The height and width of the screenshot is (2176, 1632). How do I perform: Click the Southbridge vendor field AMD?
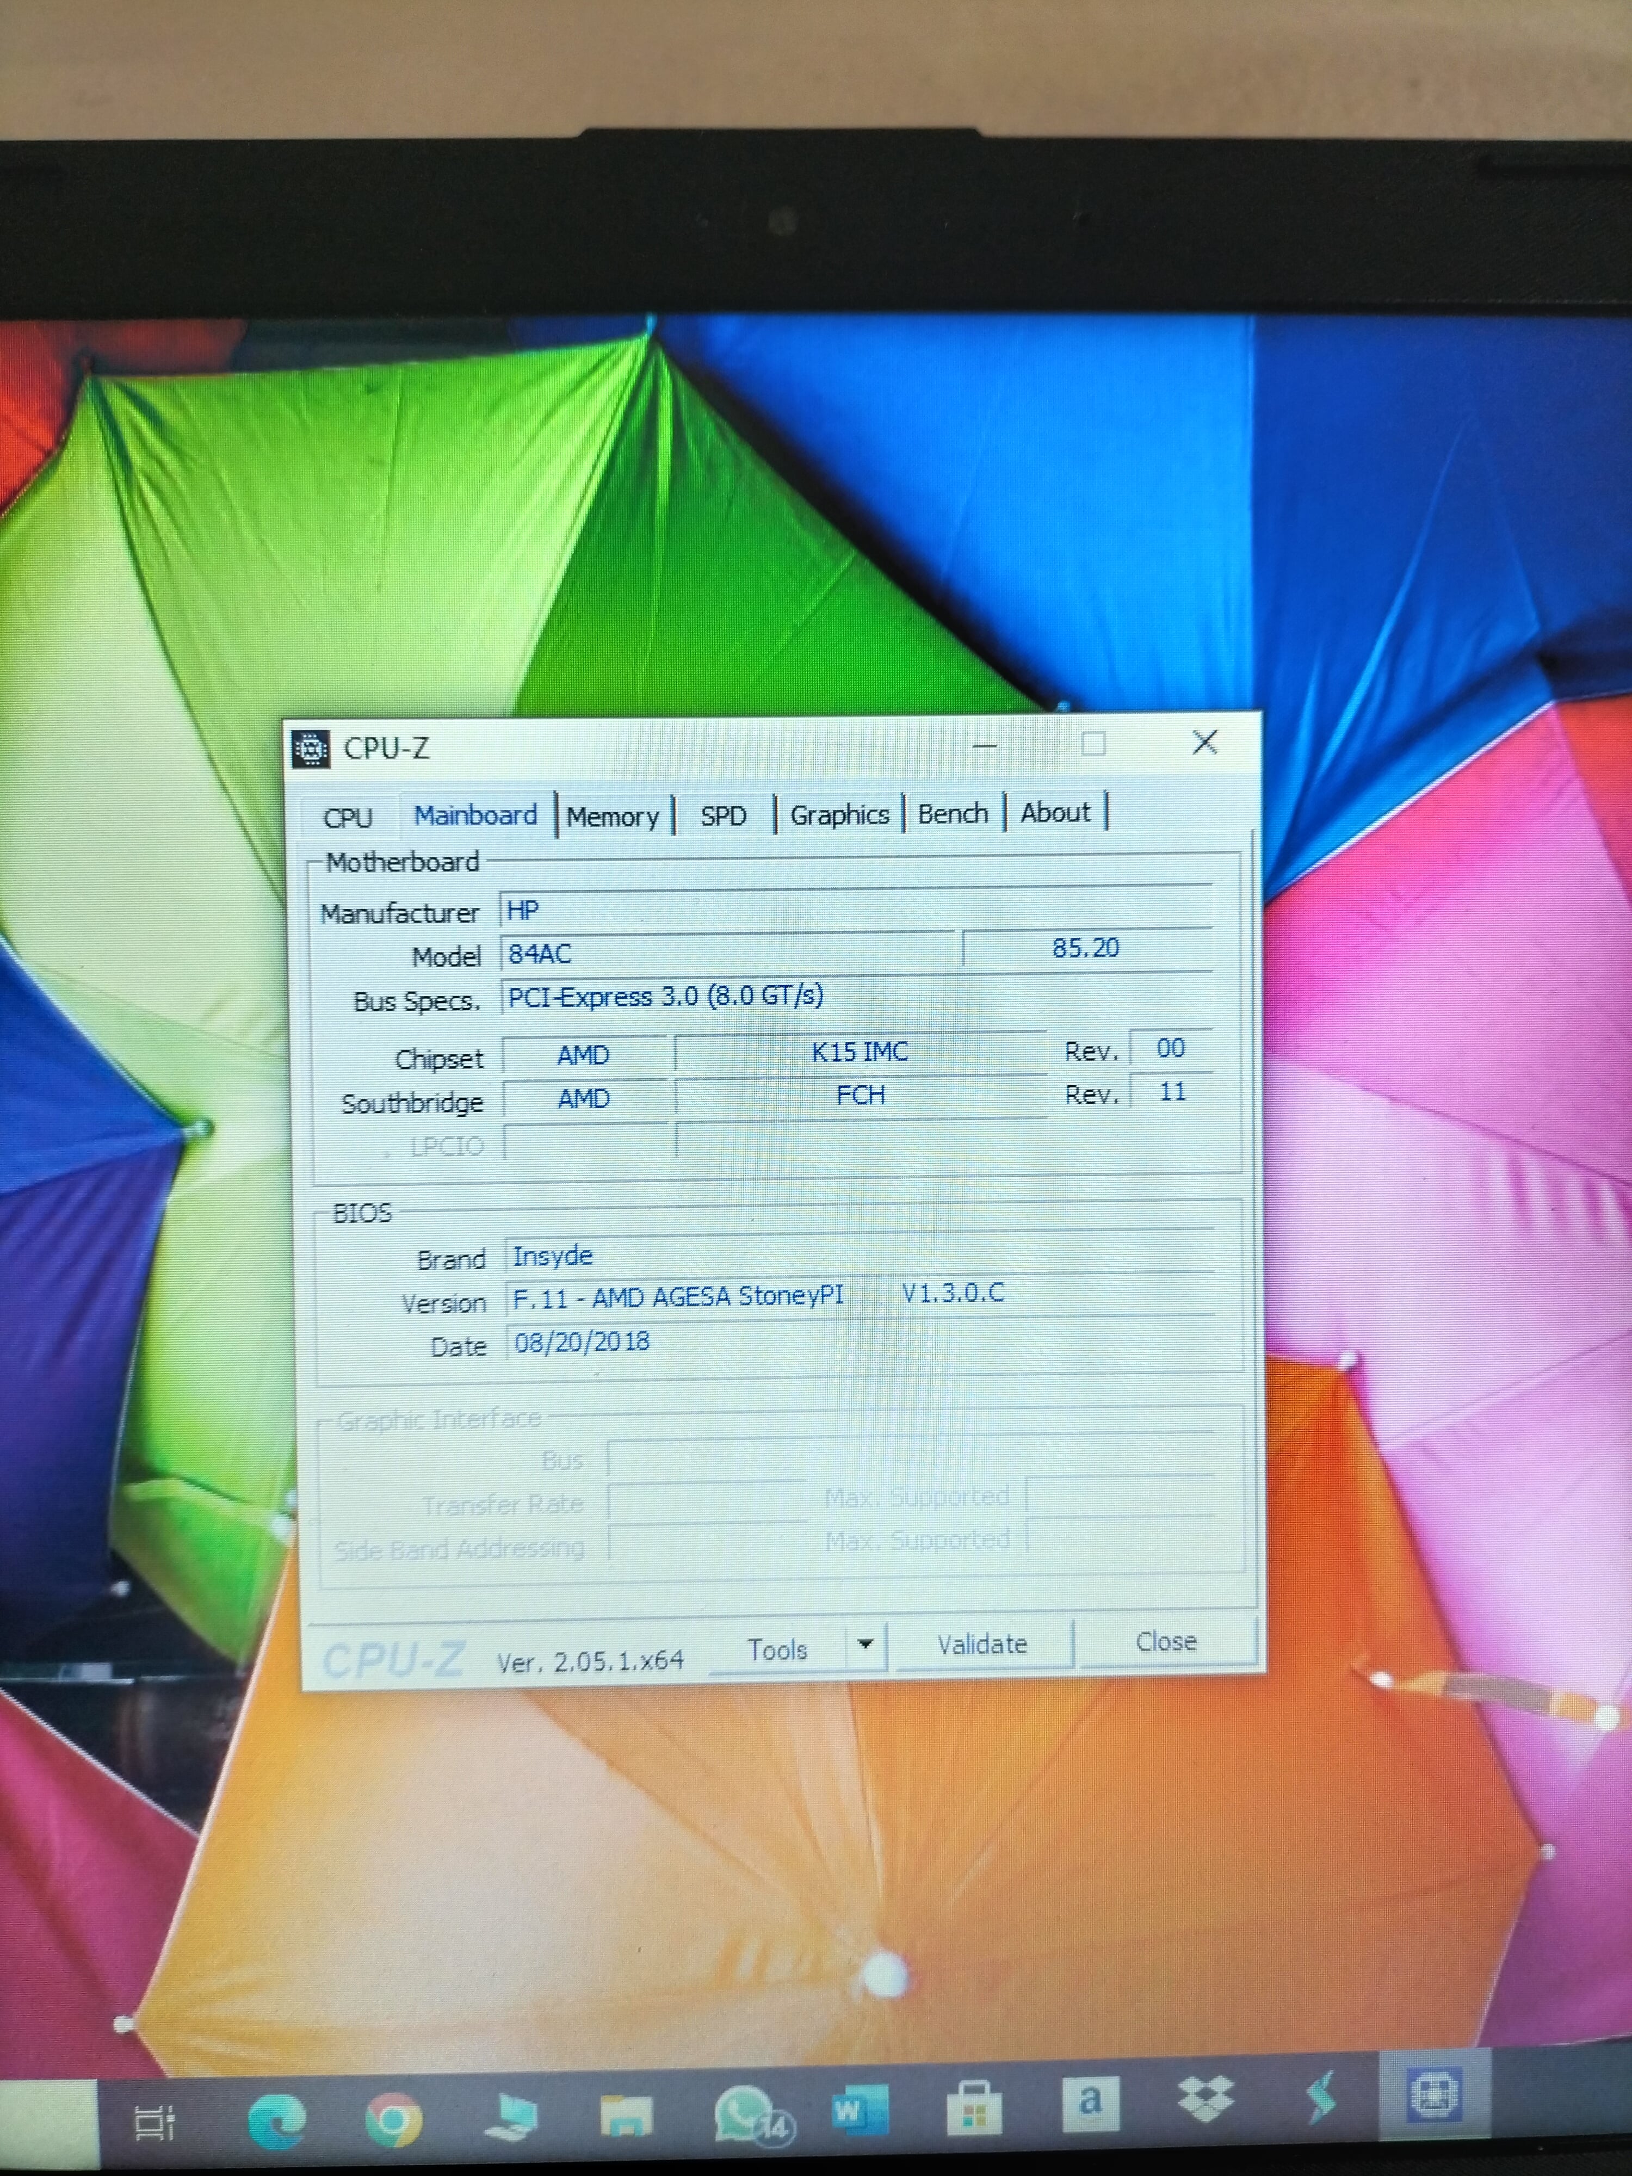click(x=584, y=1098)
